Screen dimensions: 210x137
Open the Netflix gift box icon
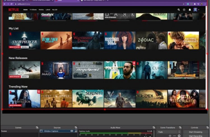(184, 9)
